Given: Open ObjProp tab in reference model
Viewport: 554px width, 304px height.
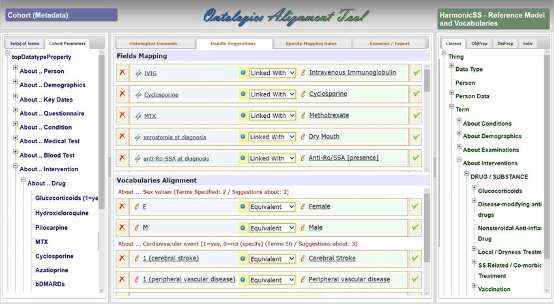Looking at the screenshot, I should point(479,44).
